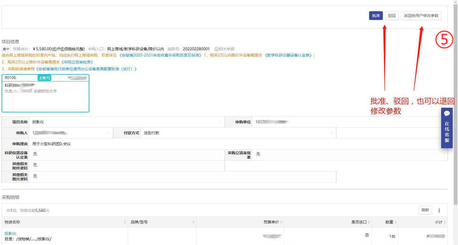
Task: Click budget total ¥5,580.00 text
Action: click(x=59, y=49)
